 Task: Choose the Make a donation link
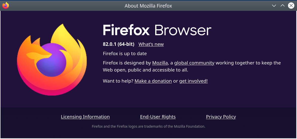tap(153, 81)
